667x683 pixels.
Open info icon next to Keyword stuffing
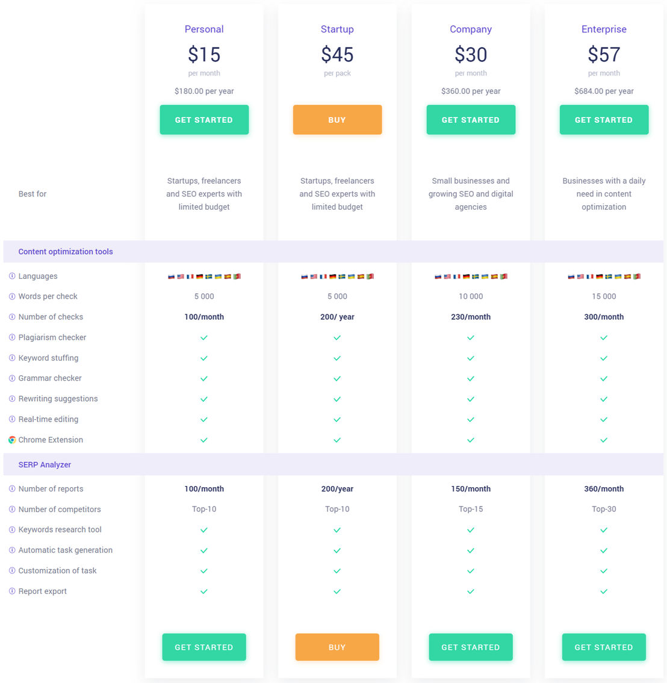point(12,358)
